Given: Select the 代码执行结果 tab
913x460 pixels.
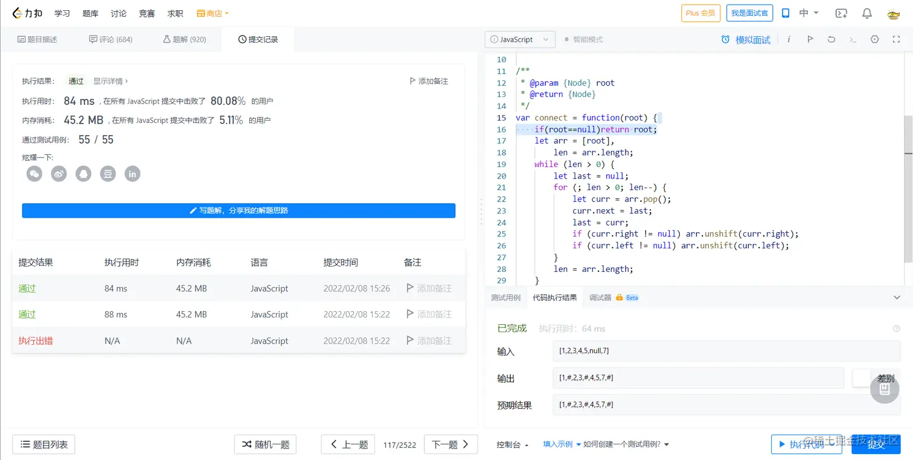Looking at the screenshot, I should [x=554, y=298].
